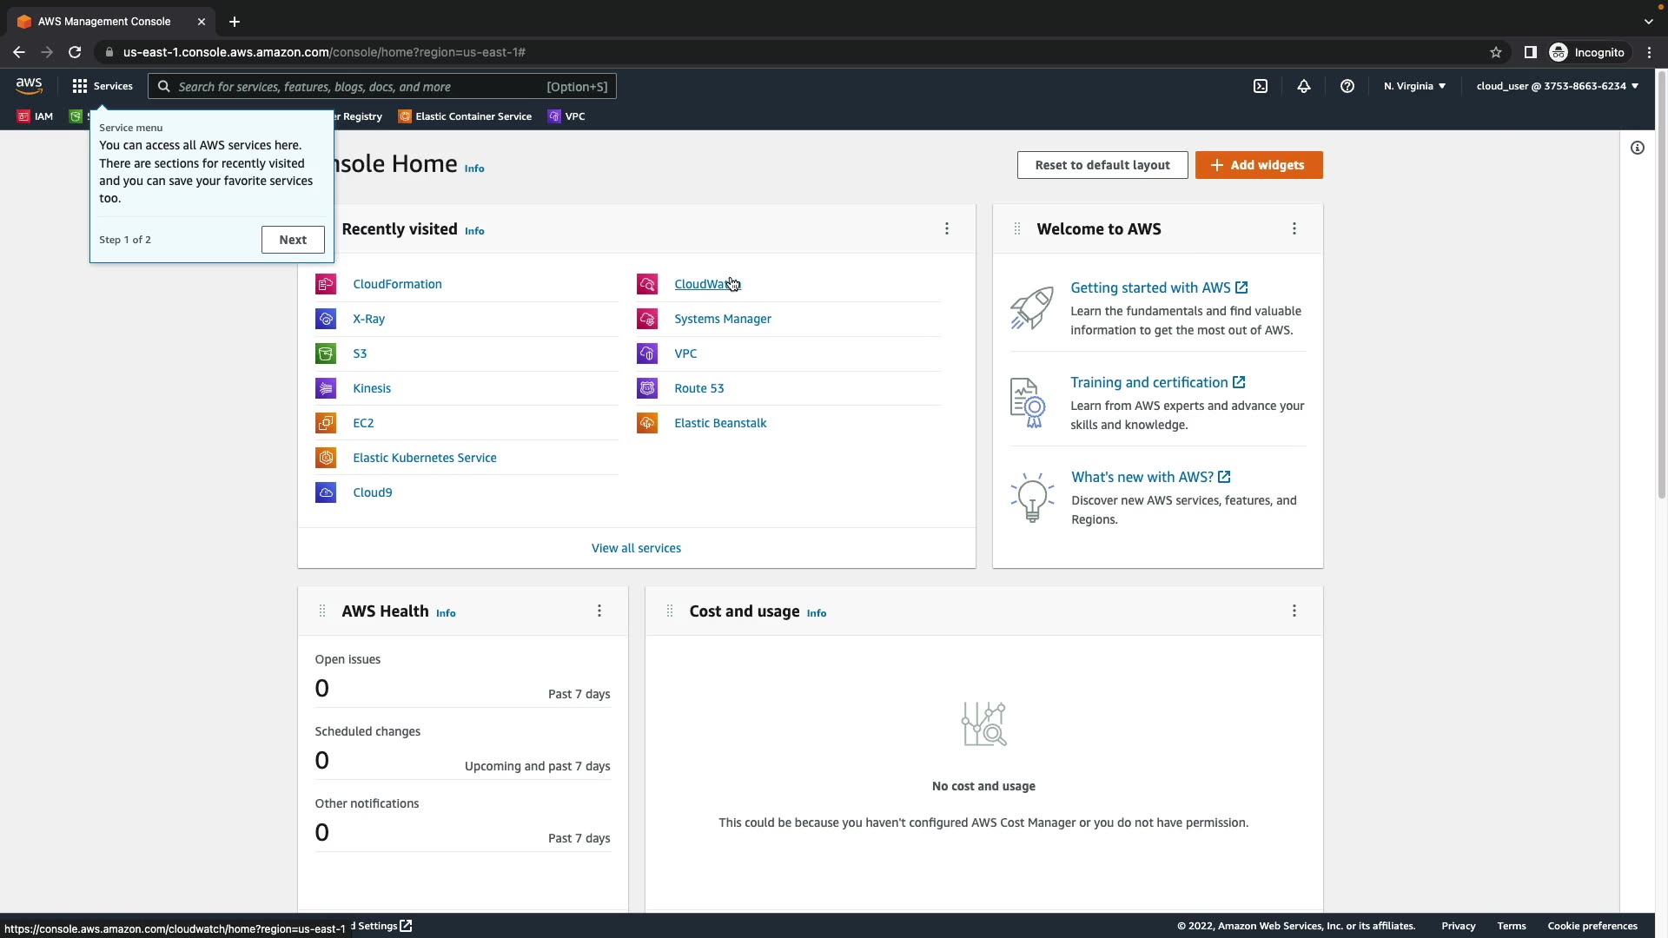Click the Add widgets button

click(x=1259, y=165)
